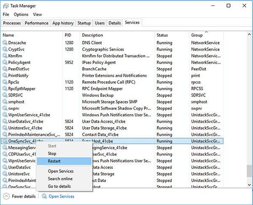This screenshot has width=253, height=205.
Task: Click the gear icon beside PrintNotify service
Action: point(5,76)
